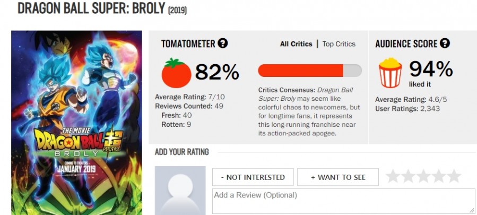Rate the movie one star
The image size is (477, 215).
[393, 177]
